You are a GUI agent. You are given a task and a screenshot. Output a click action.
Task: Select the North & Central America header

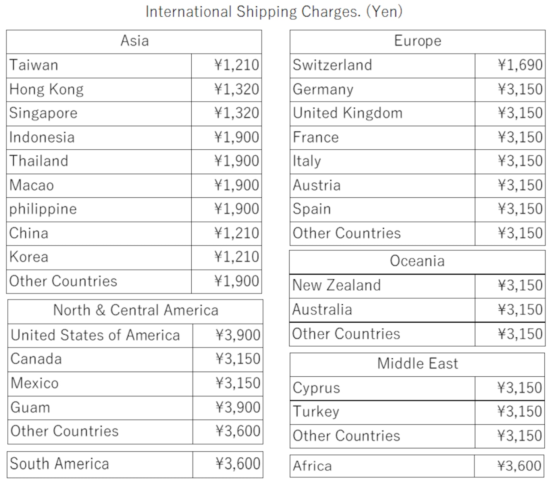click(135, 312)
